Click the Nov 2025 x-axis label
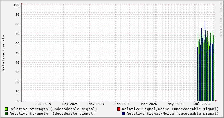 coord(96,104)
